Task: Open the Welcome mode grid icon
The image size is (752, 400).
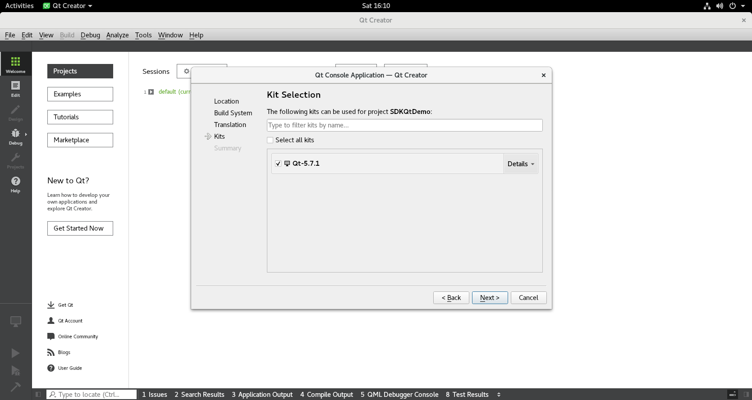Action: (x=15, y=62)
